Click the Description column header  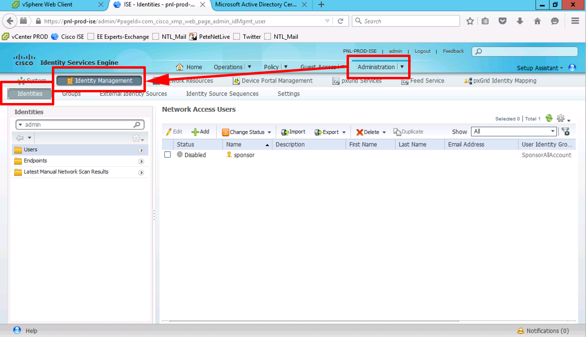(308, 144)
